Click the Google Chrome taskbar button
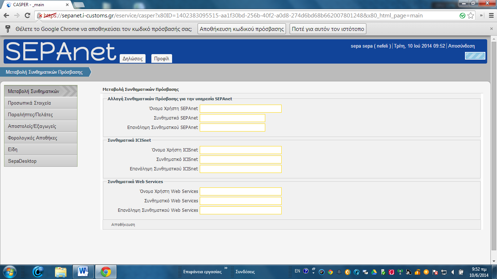The height and width of the screenshot is (279, 497). coord(106,272)
